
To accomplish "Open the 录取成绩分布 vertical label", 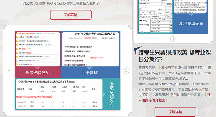I will click(x=112, y=94).
